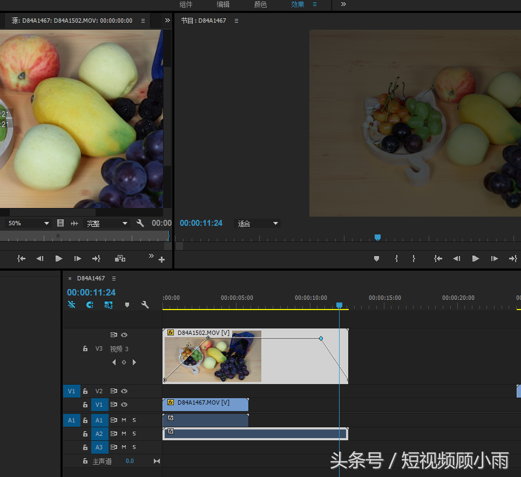The height and width of the screenshot is (477, 521).
Task: Open timeline display settings wrench
Action: (145, 305)
